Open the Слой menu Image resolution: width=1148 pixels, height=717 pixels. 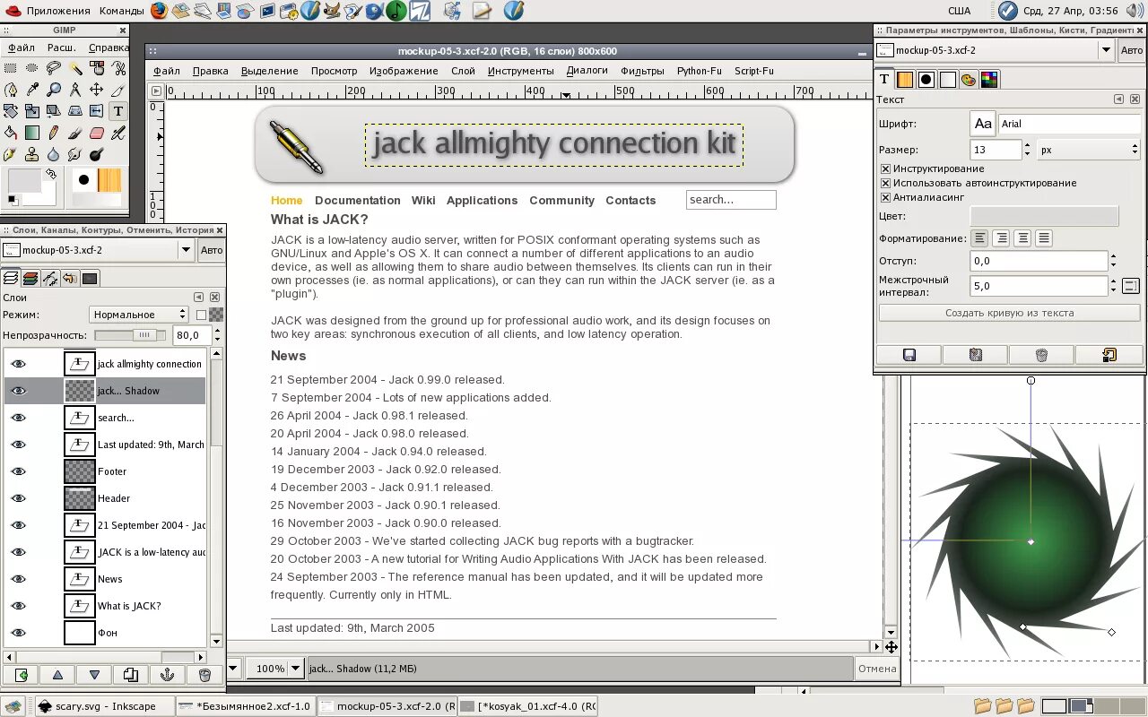[463, 71]
